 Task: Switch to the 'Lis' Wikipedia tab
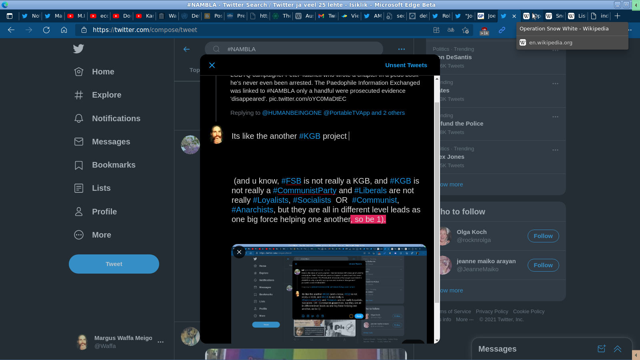click(577, 16)
